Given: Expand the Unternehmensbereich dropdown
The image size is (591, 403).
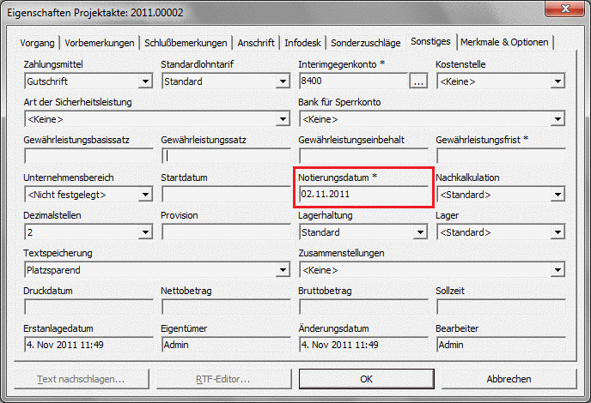Looking at the screenshot, I should click(x=145, y=195).
